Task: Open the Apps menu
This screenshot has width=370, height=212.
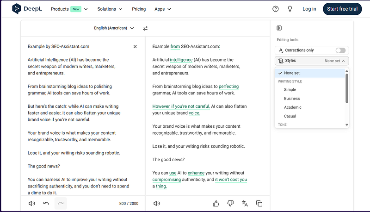Action: tap(163, 9)
